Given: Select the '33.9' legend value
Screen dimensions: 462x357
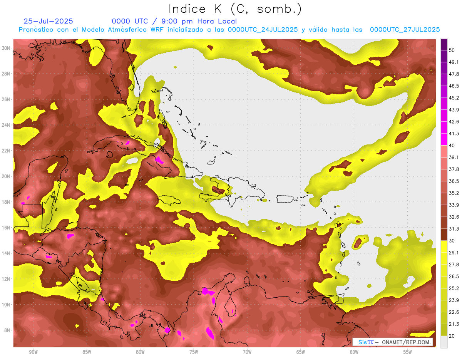Looking at the screenshot, I should point(454,205).
